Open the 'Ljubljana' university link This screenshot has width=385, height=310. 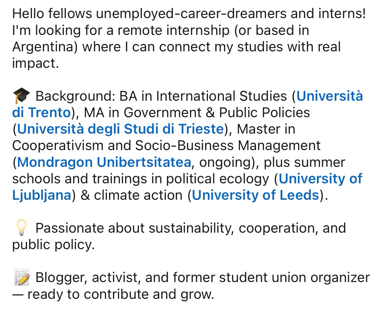tap(41, 195)
